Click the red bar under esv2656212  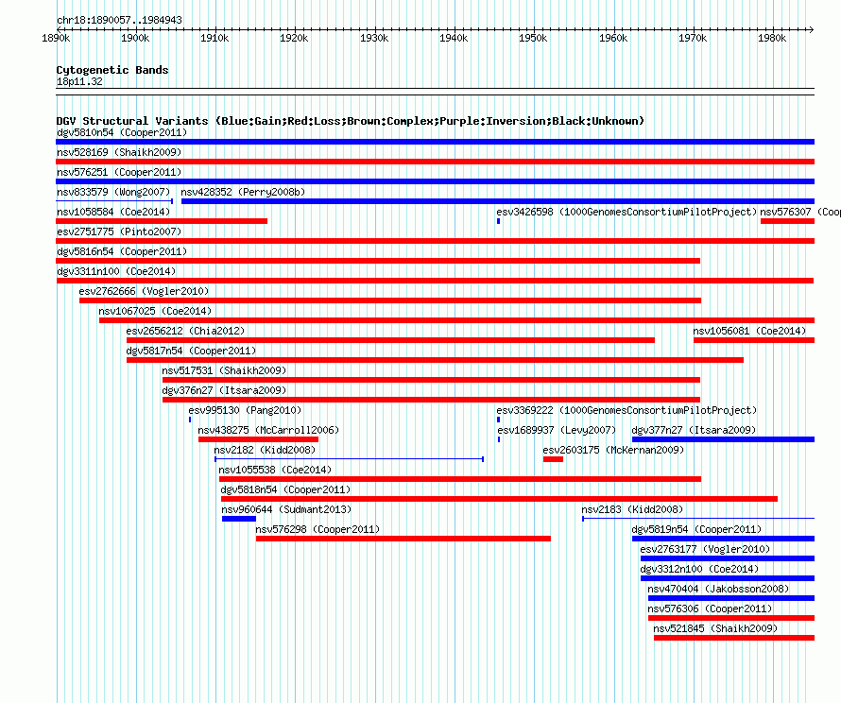pyautogui.click(x=390, y=340)
